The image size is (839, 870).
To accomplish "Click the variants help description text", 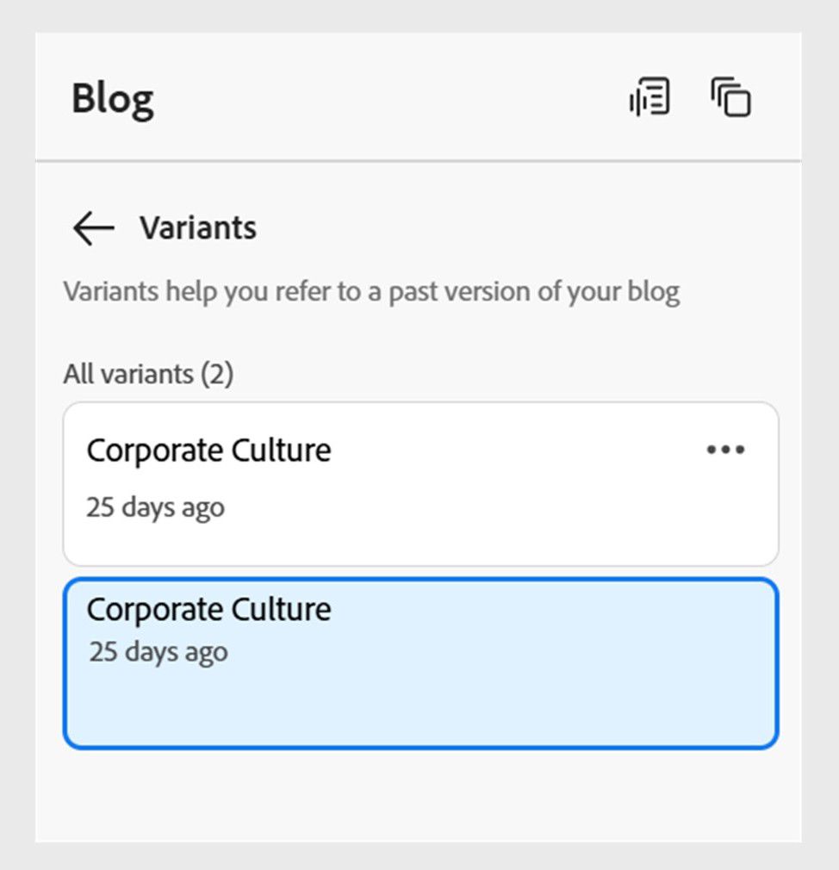I will click(372, 291).
